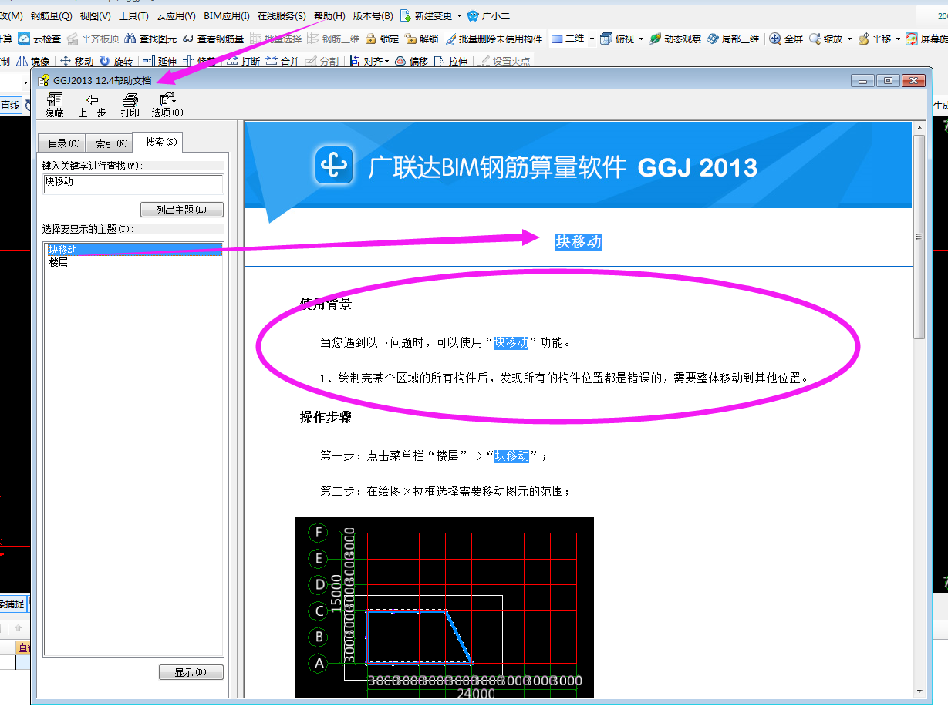The width and height of the screenshot is (948, 713).
Task: Switch to 搜索(S) search tab
Action: pos(160,142)
